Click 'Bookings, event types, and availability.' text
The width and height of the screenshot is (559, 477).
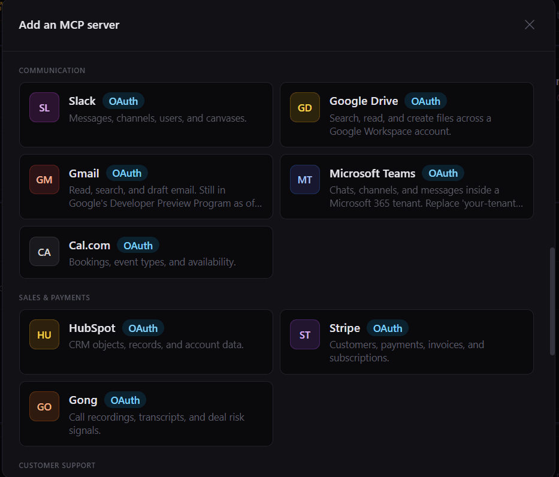point(152,262)
